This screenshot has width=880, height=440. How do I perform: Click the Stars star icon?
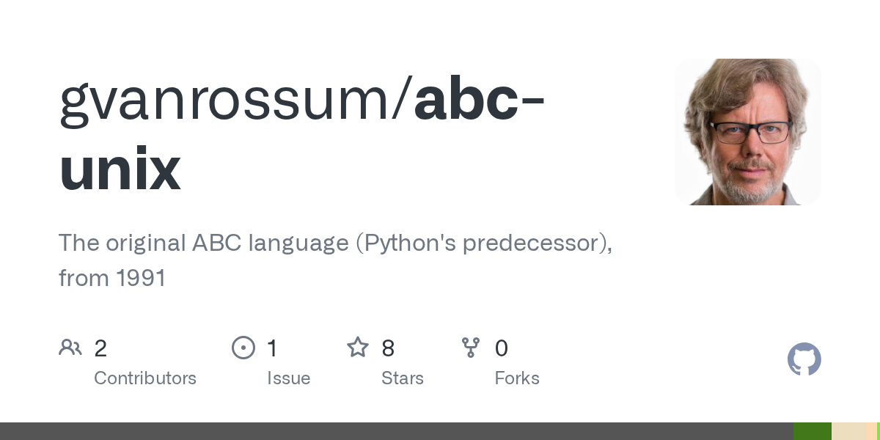(357, 347)
